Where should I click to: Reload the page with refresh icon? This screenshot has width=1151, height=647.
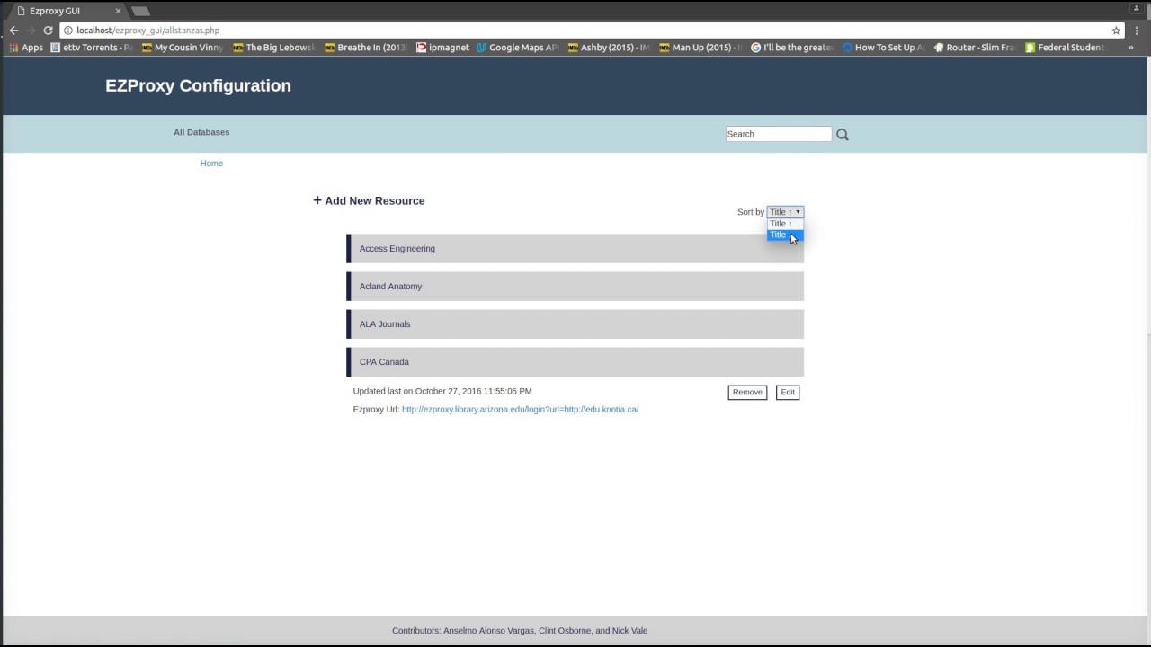[48, 30]
